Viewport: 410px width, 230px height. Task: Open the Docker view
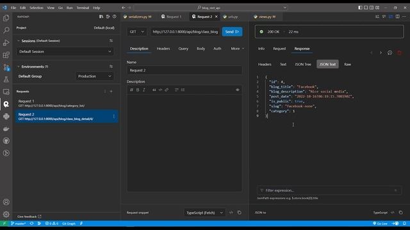pyautogui.click(x=6, y=129)
